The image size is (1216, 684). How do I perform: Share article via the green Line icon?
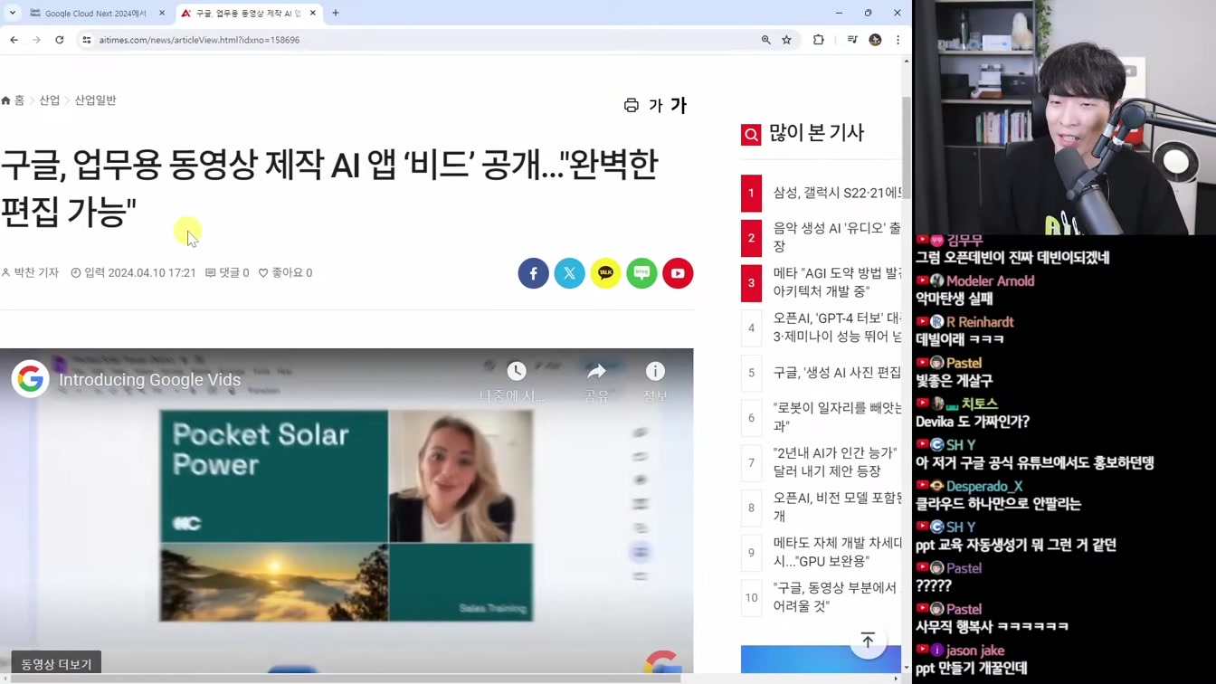point(642,273)
